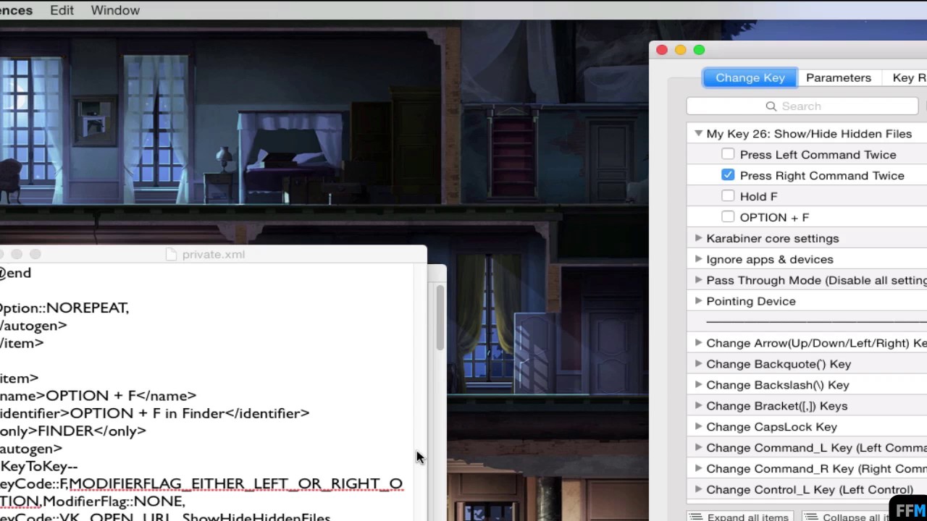Expand Change Backslash(\) Key group
This screenshot has height=521, width=927.
coord(698,385)
